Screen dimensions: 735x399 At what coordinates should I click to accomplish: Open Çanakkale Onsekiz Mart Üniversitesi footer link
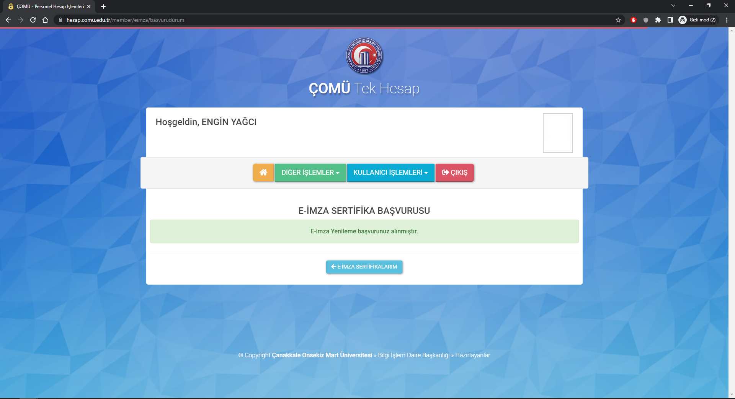click(322, 355)
